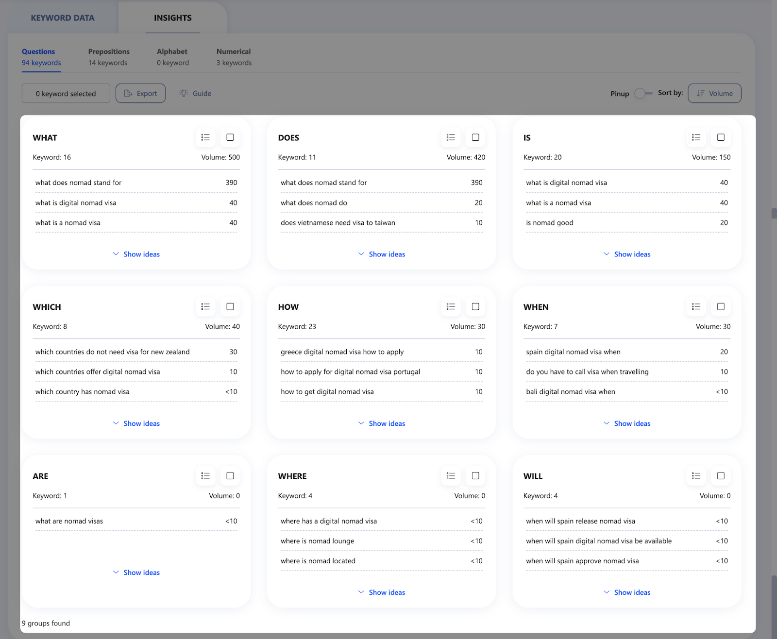
Task: Open list view icon on WHERE card
Action: (451, 476)
